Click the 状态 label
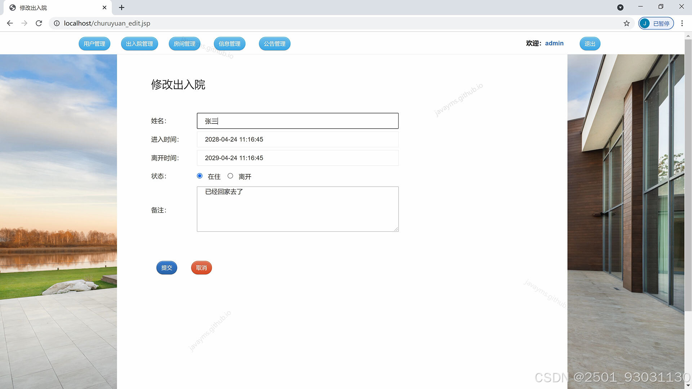 click(x=159, y=176)
